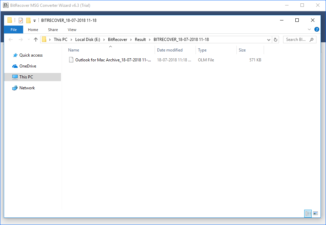The image size is (326, 225).
Task: Open address bar history dropdown
Action: click(269, 40)
